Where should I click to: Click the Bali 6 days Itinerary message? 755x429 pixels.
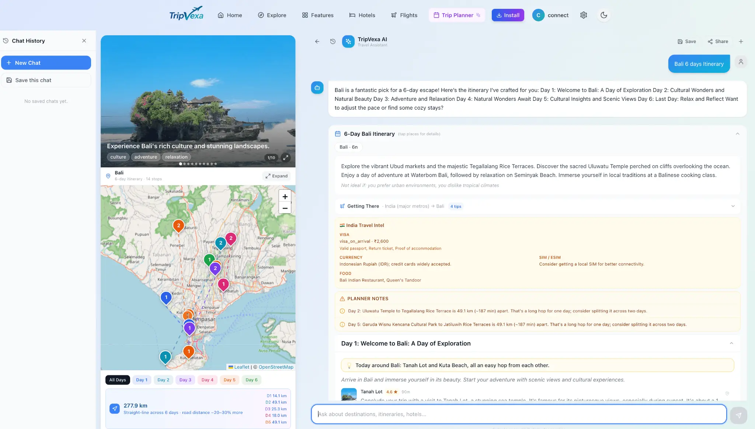tap(699, 64)
